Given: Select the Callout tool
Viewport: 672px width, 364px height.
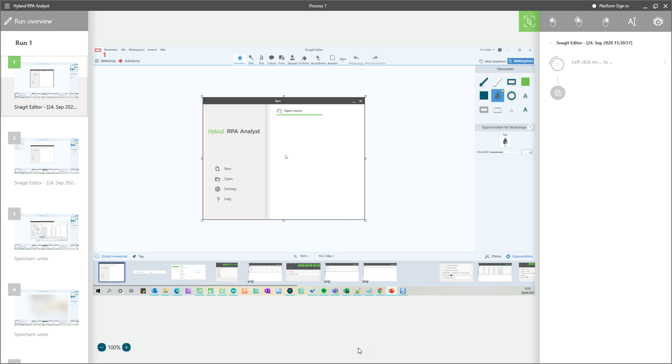Looking at the screenshot, I should 271,59.
